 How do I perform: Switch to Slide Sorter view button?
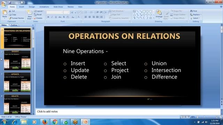[185, 117]
